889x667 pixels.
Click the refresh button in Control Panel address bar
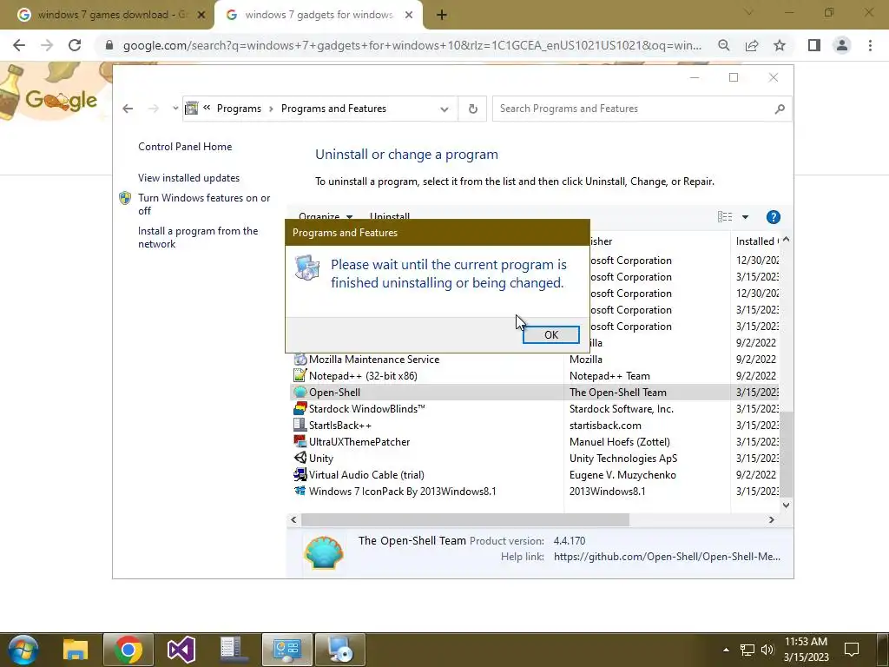(473, 109)
